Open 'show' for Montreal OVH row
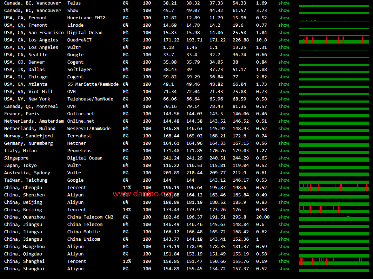Screen dimensions: 373x279 [x=284, y=106]
